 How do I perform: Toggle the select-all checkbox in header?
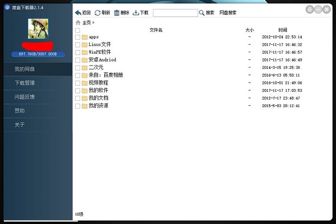coord(77,30)
